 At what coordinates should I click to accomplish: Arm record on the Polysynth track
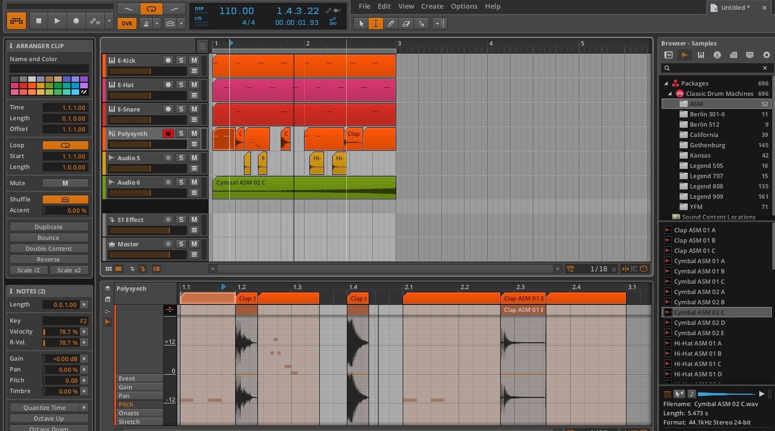click(168, 134)
